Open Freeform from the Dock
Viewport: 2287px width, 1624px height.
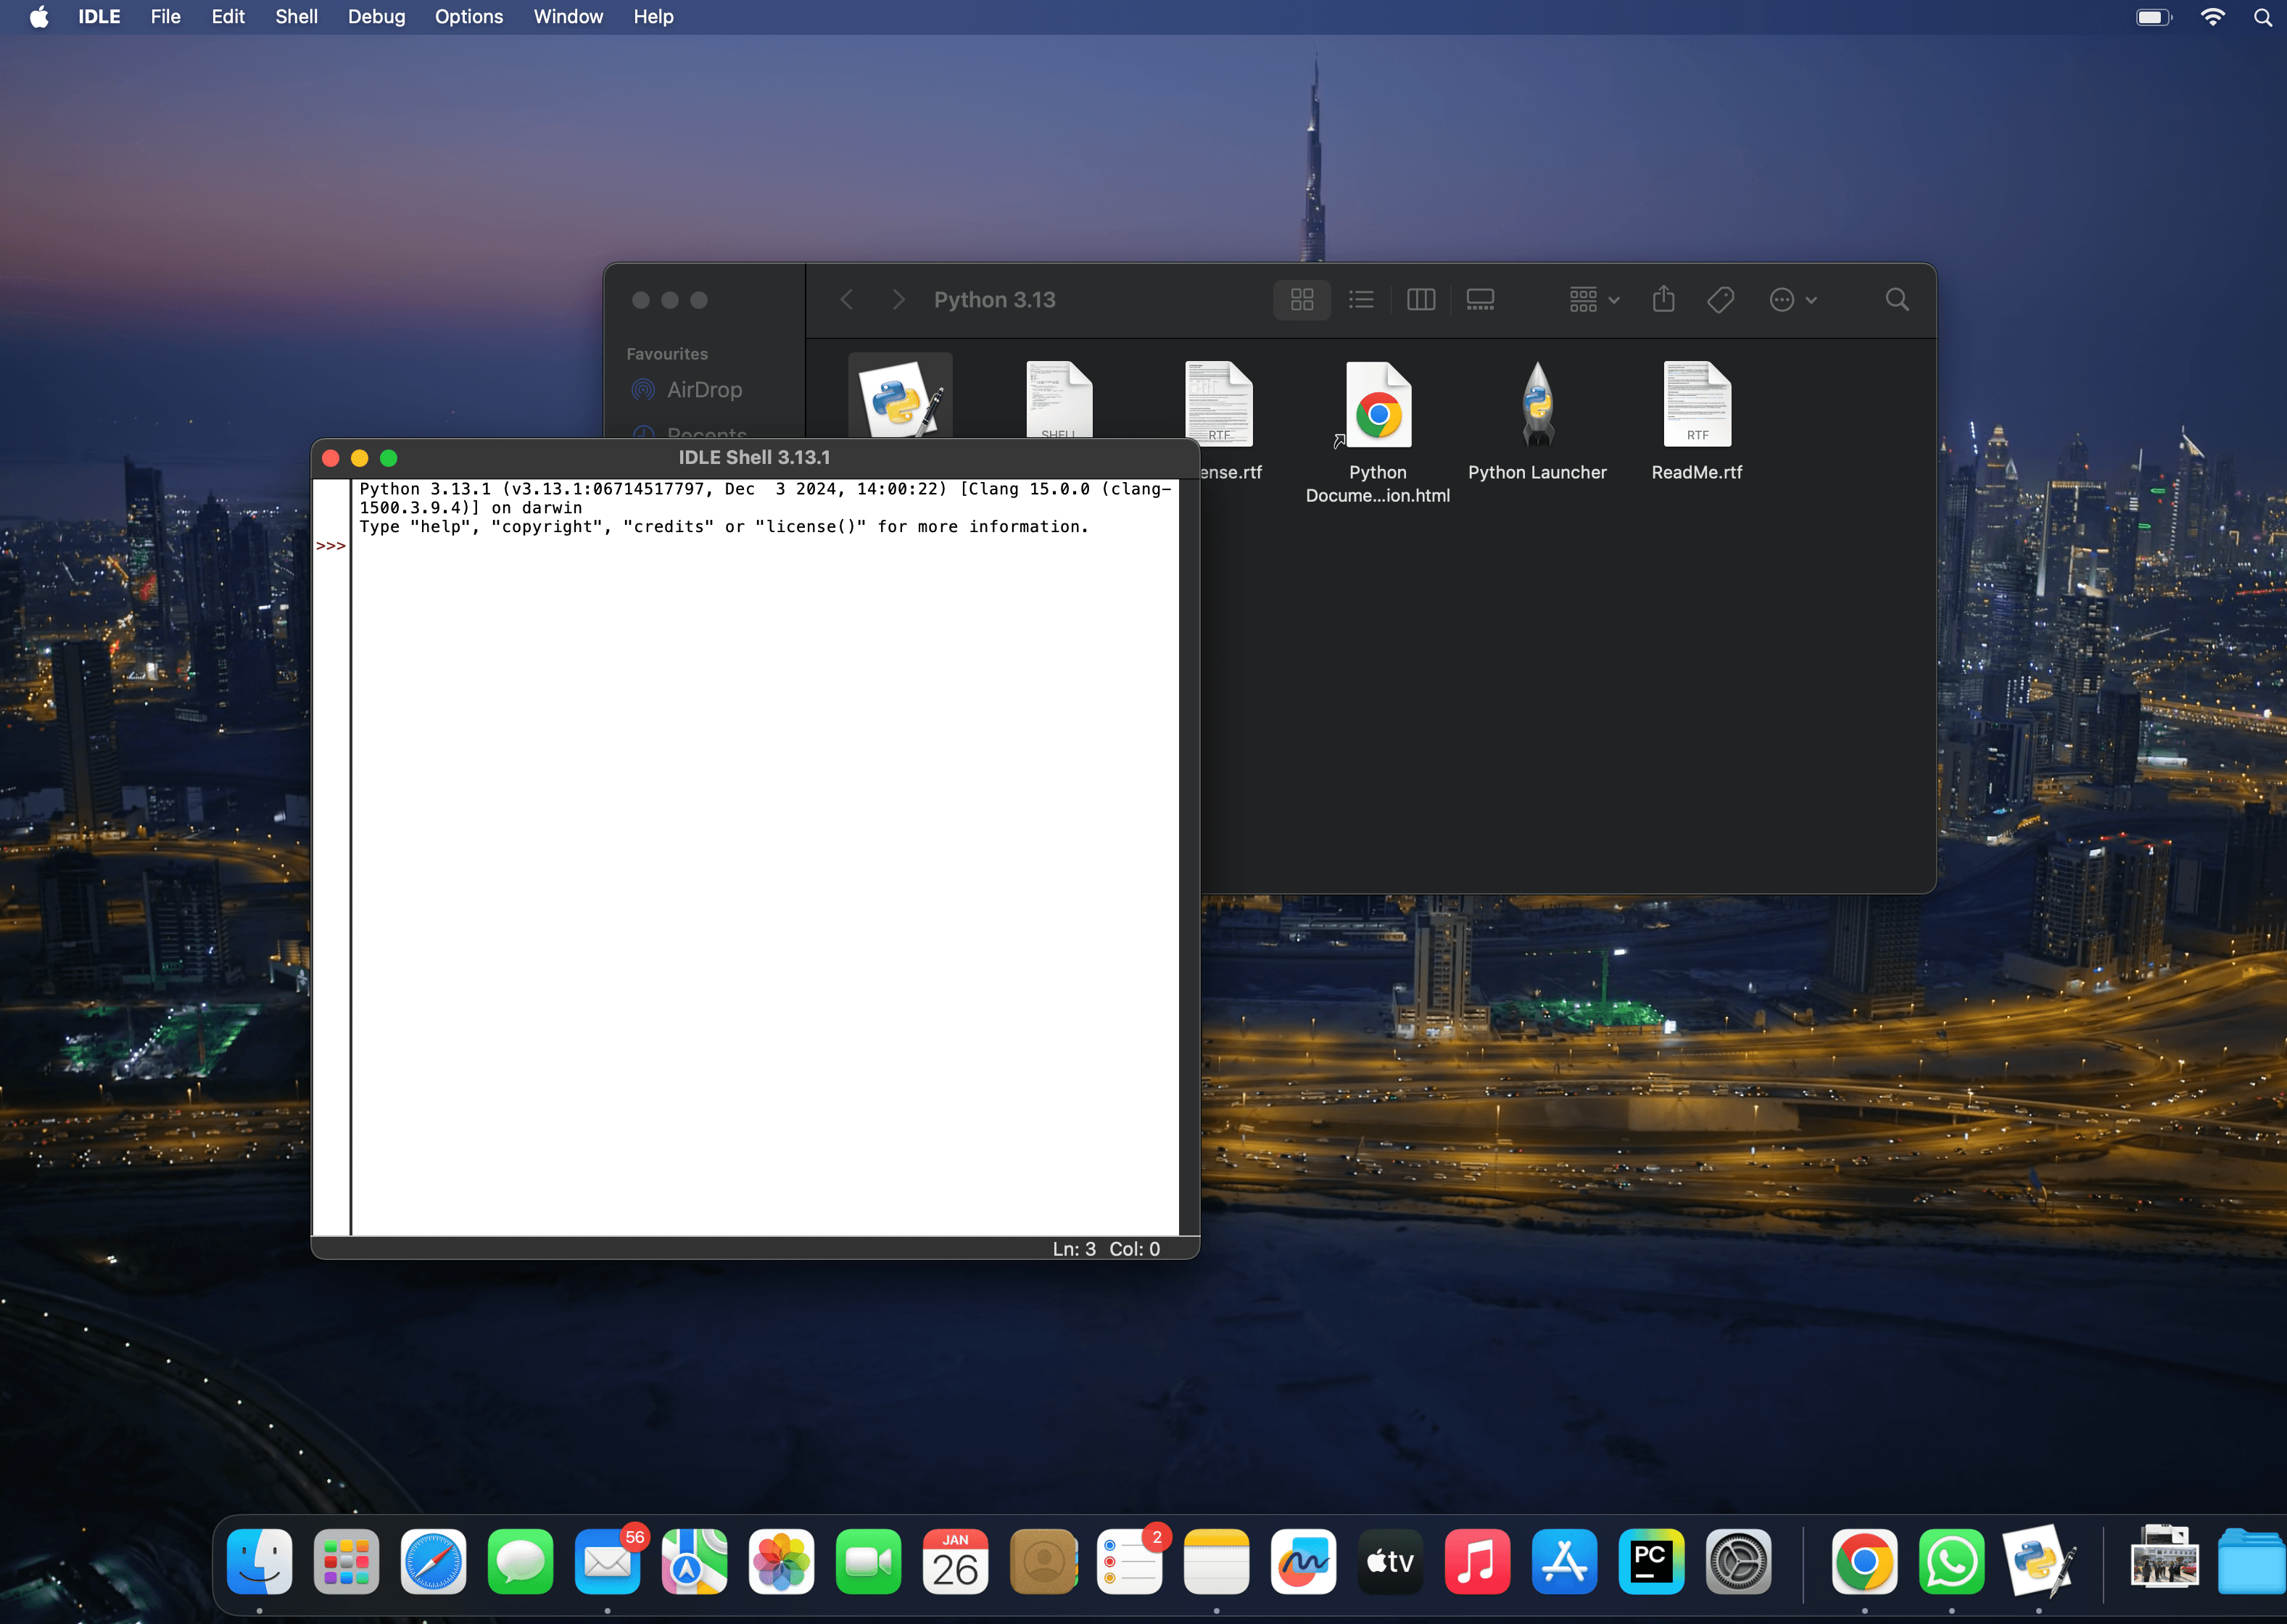1303,1561
